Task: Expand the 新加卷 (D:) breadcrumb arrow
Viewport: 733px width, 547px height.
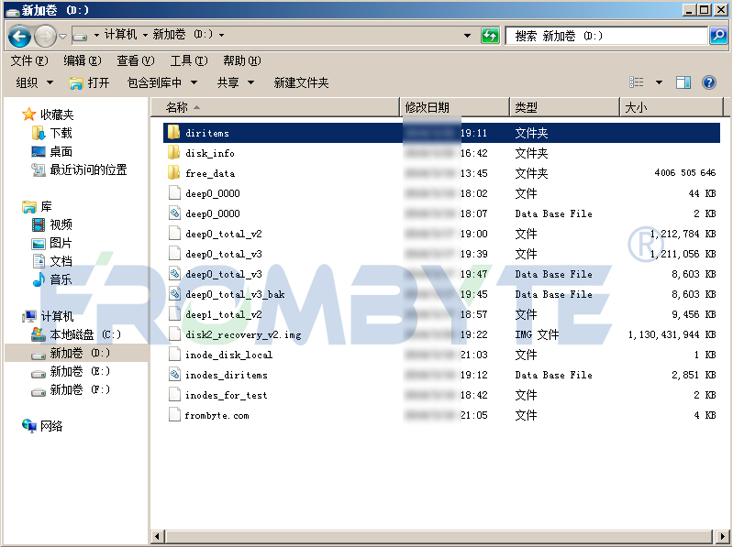Action: point(222,35)
